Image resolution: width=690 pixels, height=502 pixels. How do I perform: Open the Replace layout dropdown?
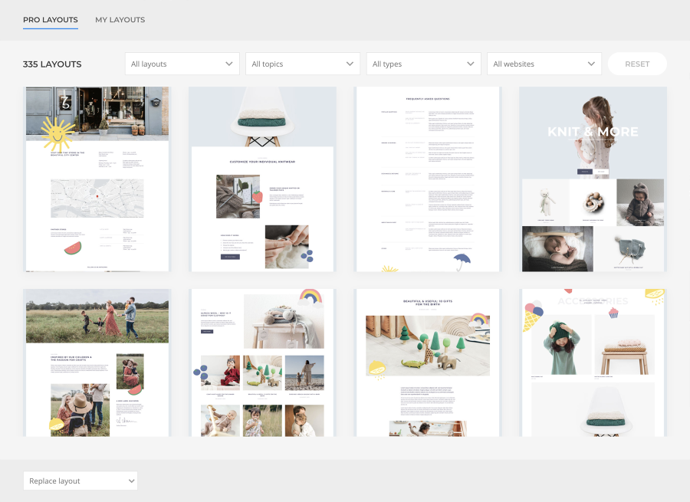80,481
